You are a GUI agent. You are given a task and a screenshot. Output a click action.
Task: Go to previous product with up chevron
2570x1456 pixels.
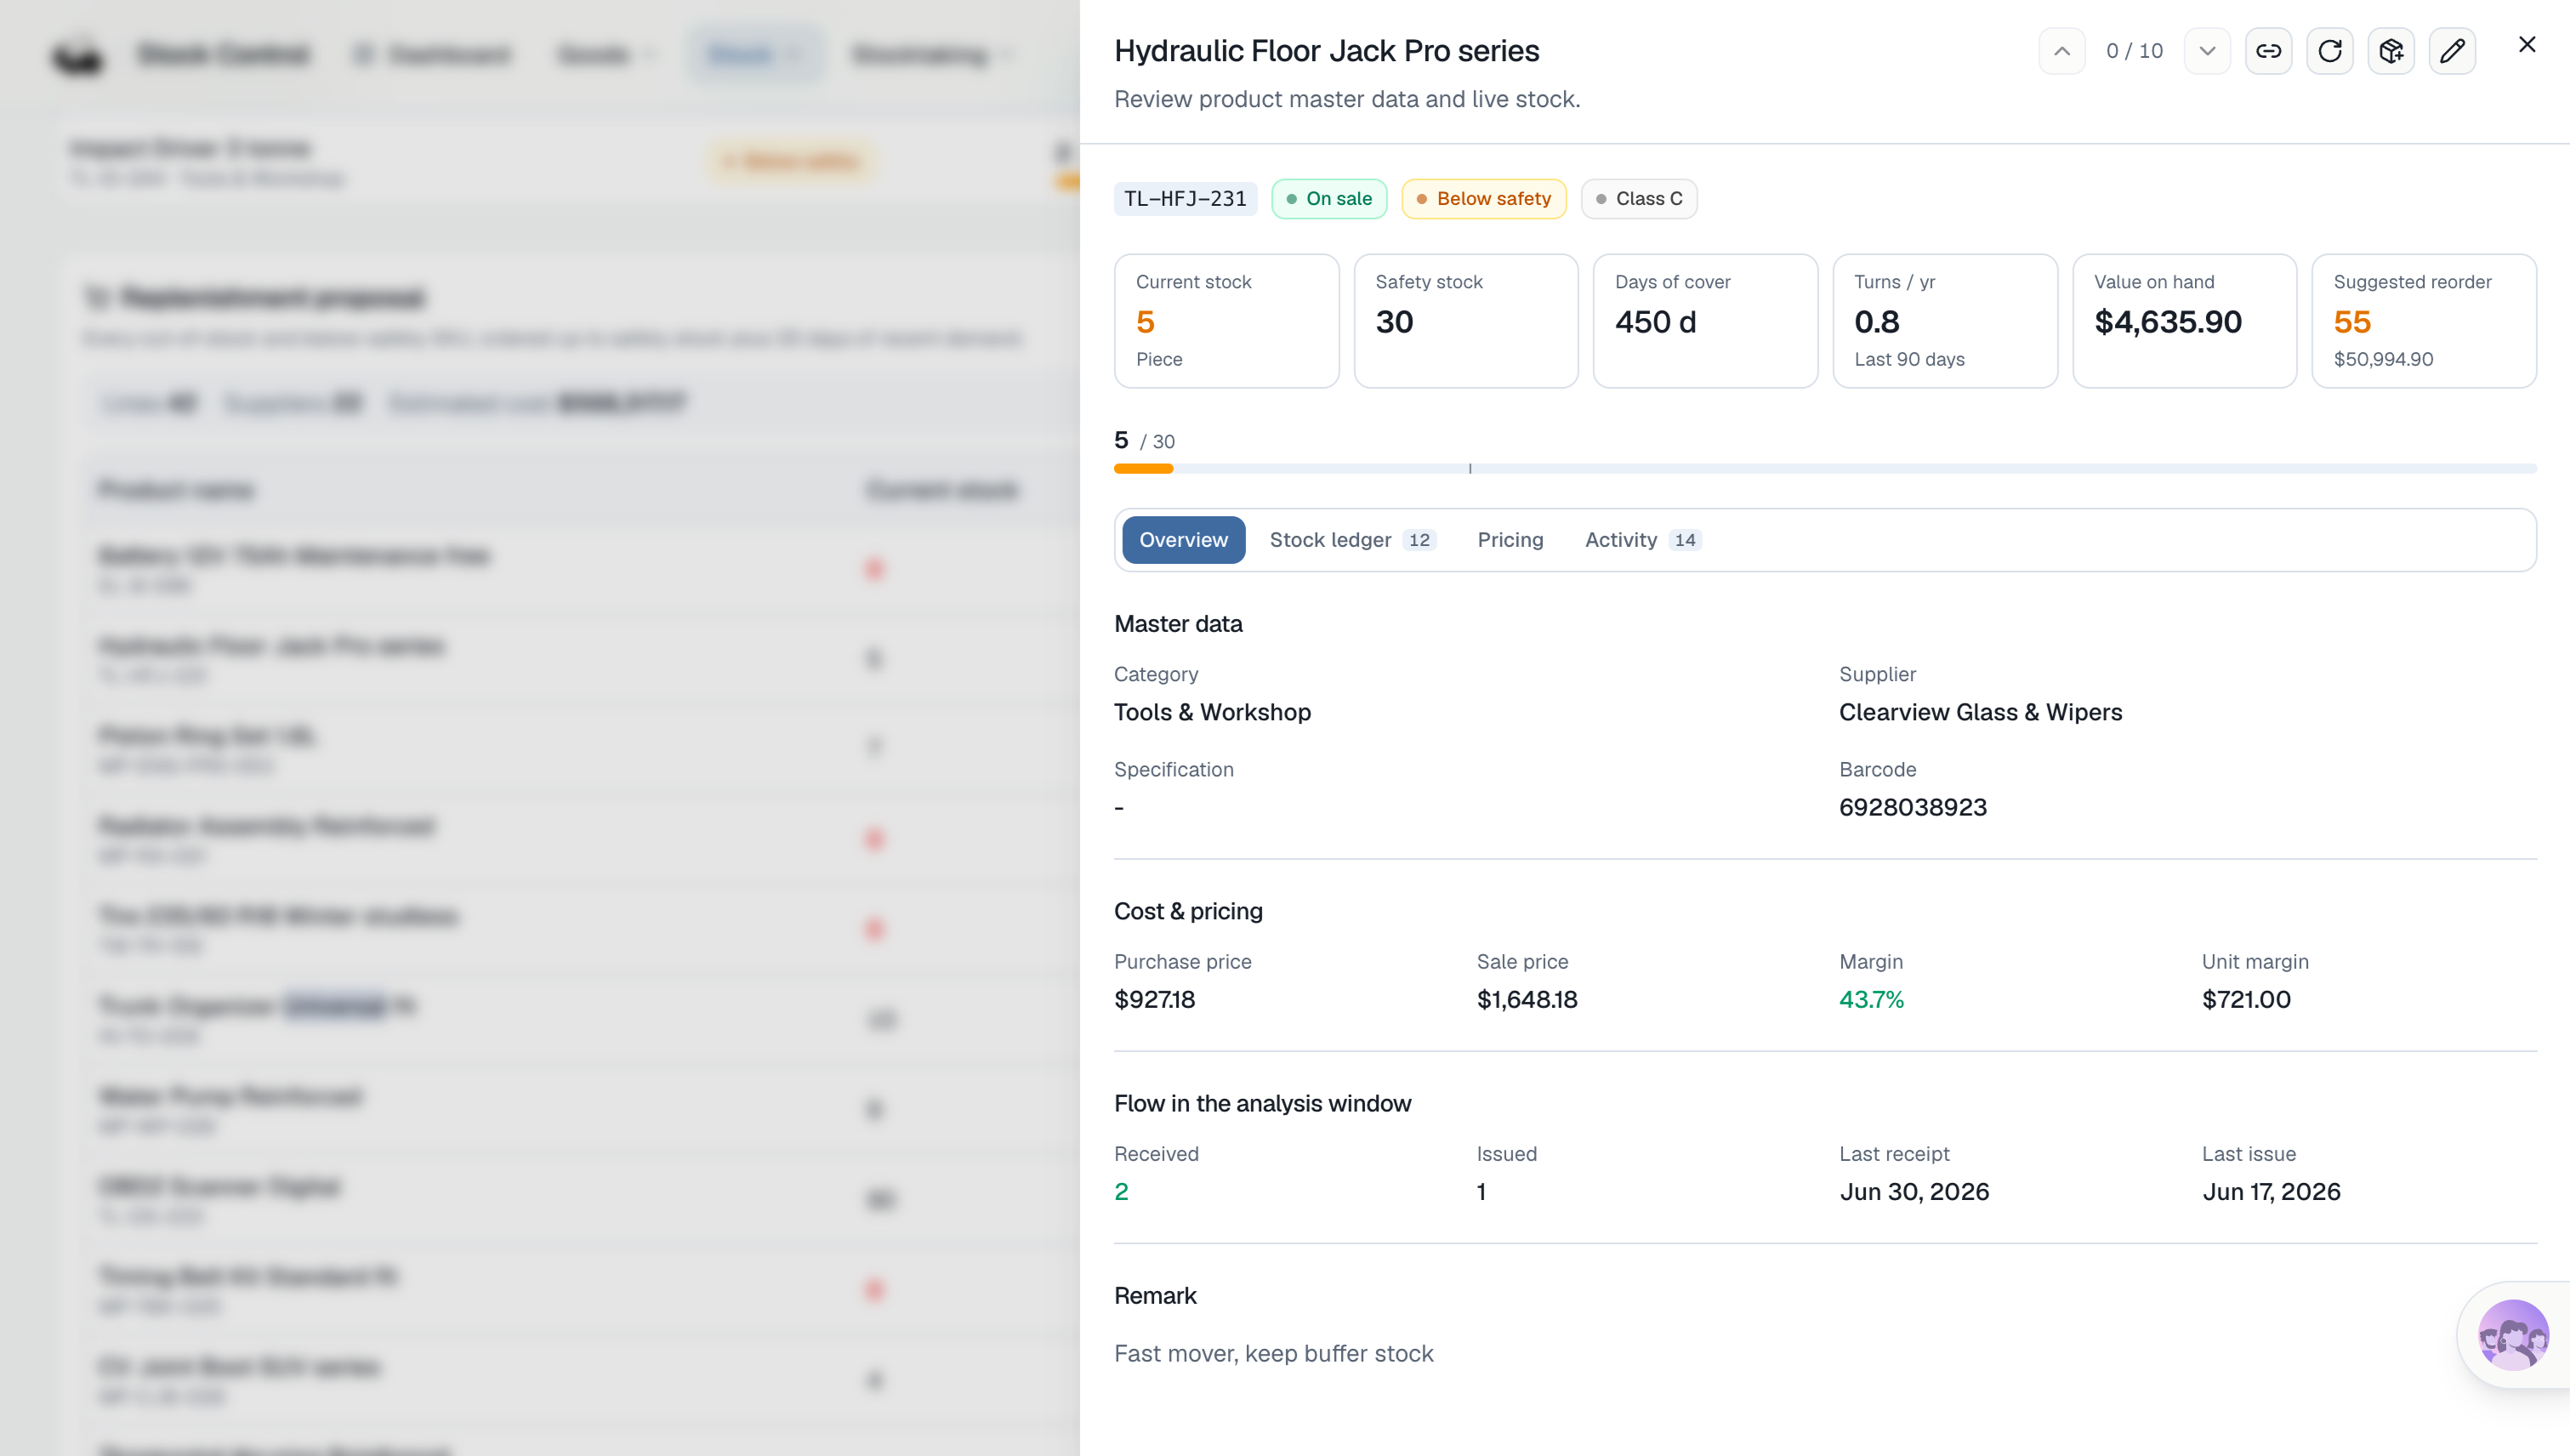click(2061, 51)
